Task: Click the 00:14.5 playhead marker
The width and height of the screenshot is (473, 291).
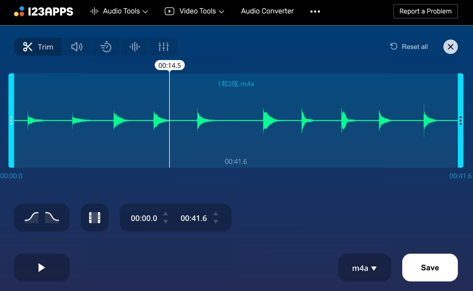Action: [170, 66]
